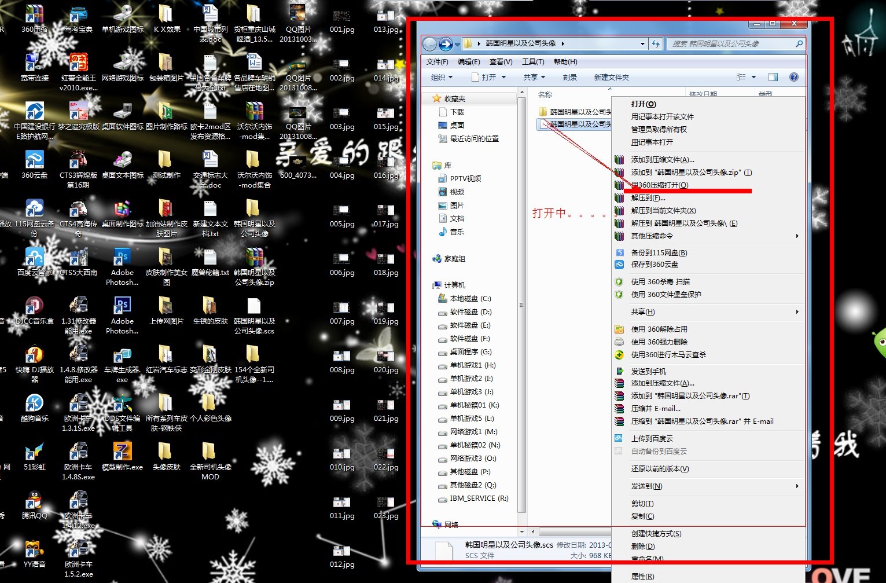The image size is (886, 583).
Task: Click the 新建文件夹 button
Action: point(611,77)
